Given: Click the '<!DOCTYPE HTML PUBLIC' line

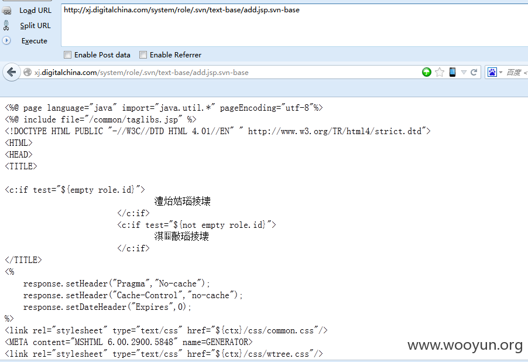Looking at the screenshot, I should pos(218,131).
